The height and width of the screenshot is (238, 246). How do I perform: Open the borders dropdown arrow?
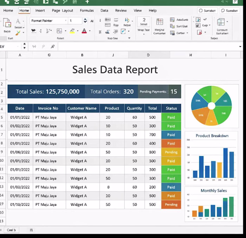pyautogui.click(x=65, y=31)
